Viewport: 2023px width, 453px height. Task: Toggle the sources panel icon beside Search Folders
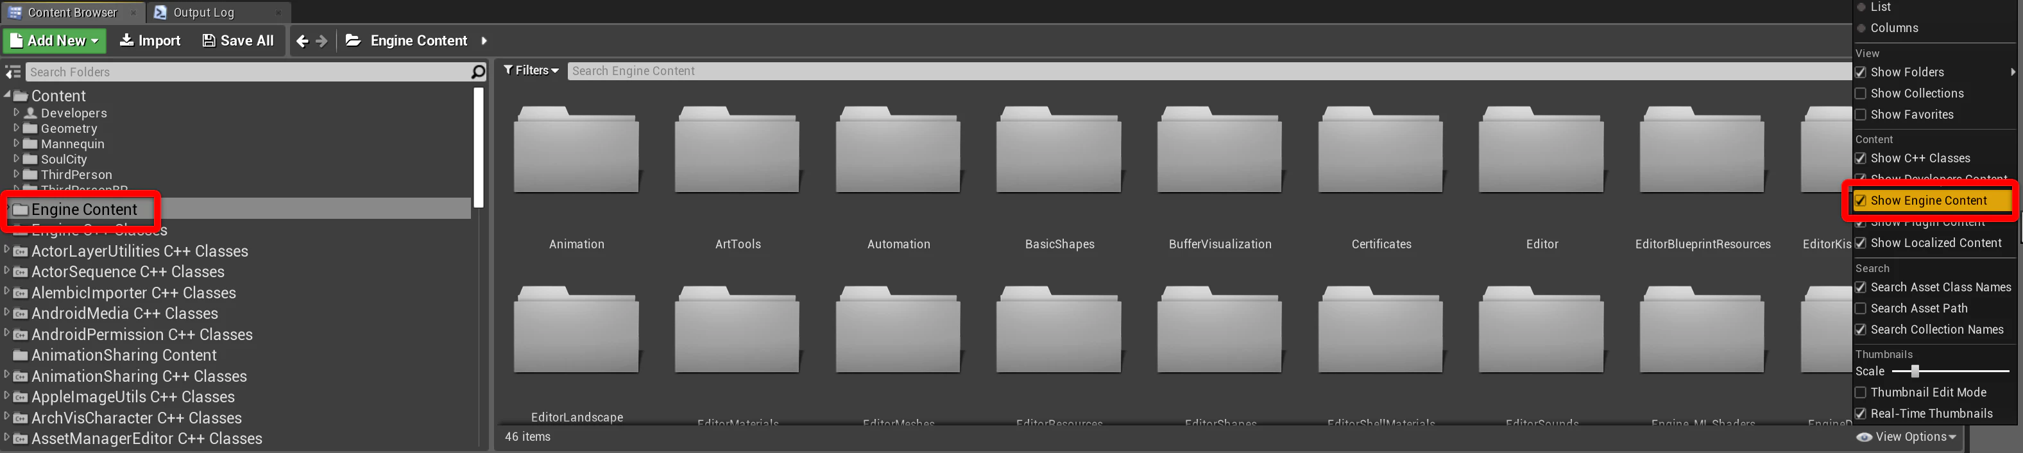click(13, 73)
